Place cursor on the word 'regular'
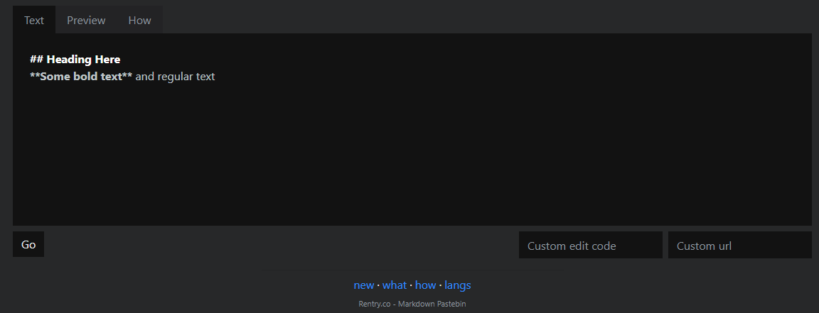Screen dimensions: 819x313 (176, 77)
